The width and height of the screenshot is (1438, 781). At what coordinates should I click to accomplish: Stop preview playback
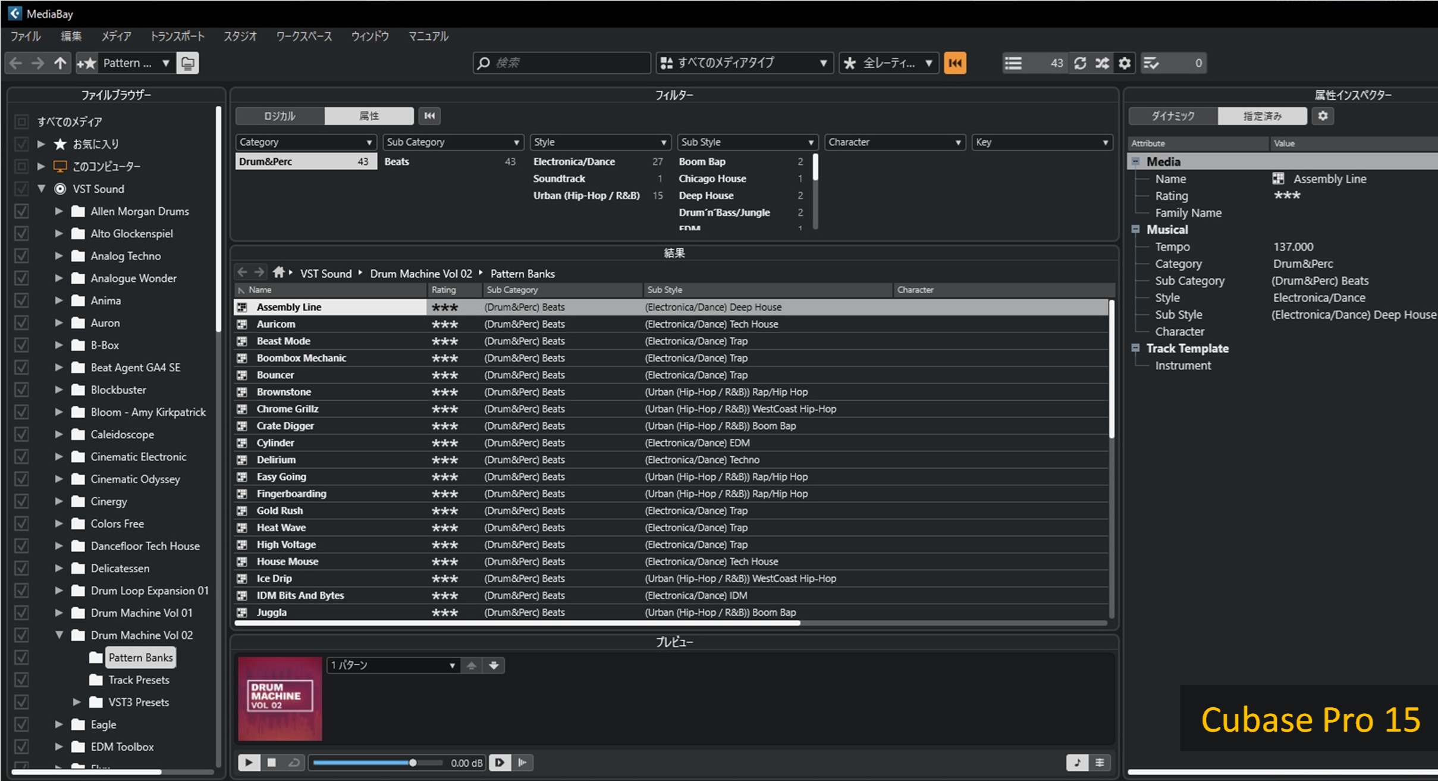point(271,763)
